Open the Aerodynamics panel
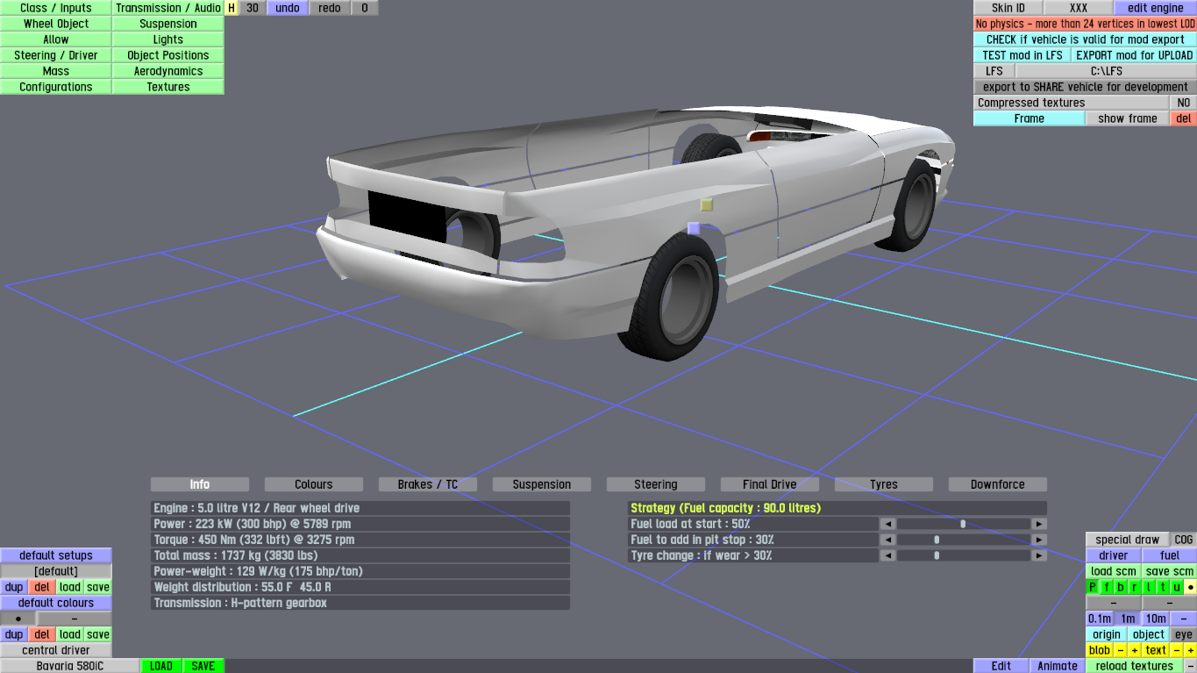This screenshot has width=1197, height=673. [x=168, y=71]
